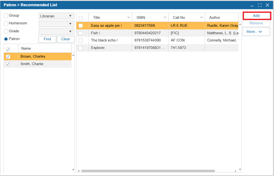Open the Librarian group dropdown
The width and height of the screenshot is (274, 176).
[56, 16]
